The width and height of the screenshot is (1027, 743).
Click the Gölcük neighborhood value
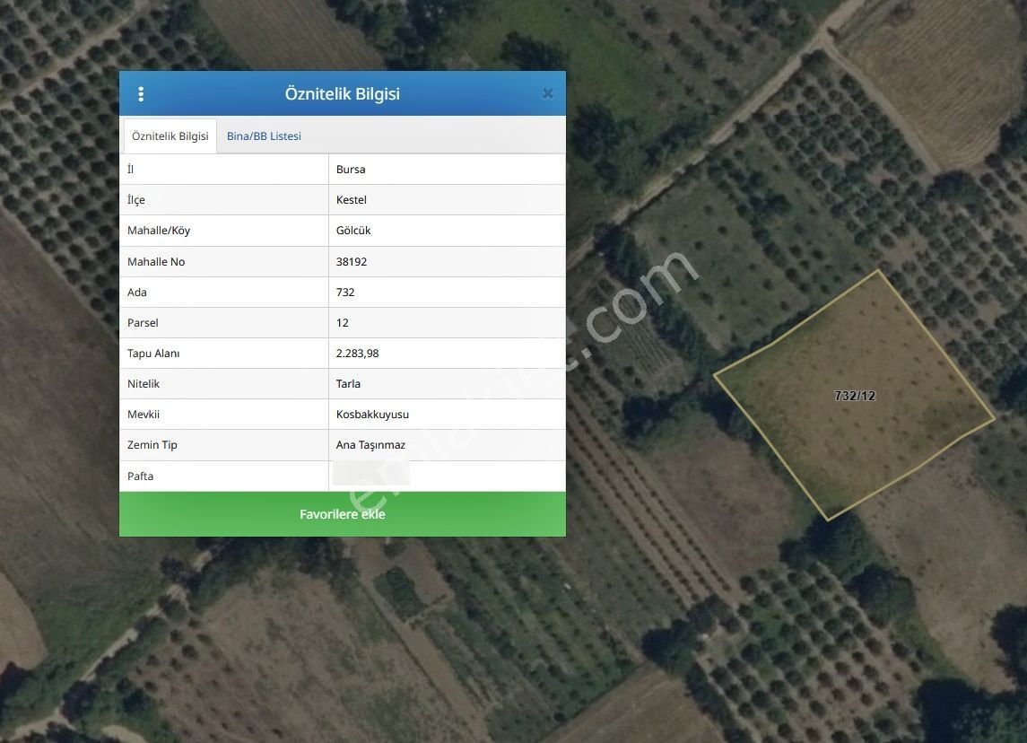pos(353,231)
